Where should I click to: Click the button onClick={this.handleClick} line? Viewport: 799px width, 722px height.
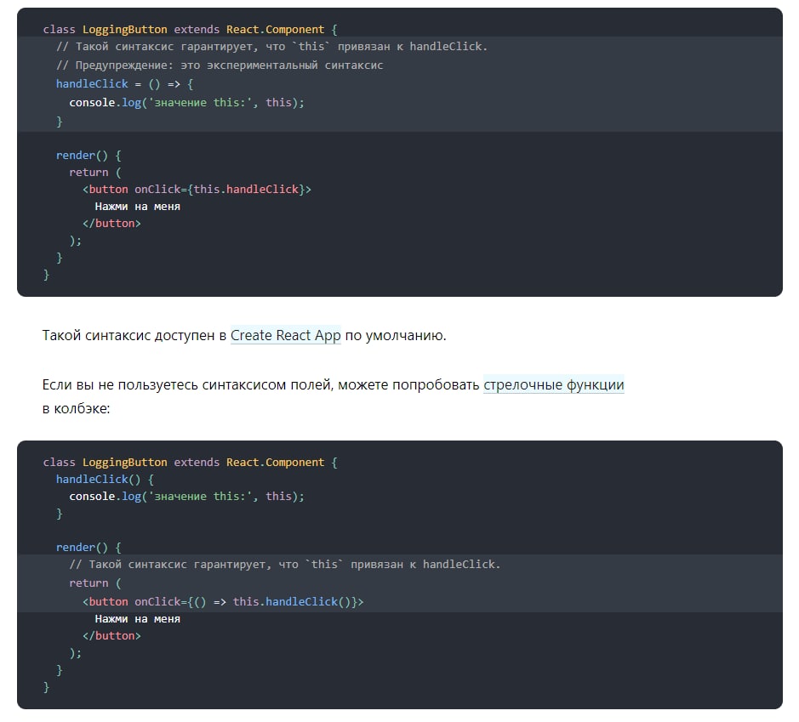coord(197,190)
